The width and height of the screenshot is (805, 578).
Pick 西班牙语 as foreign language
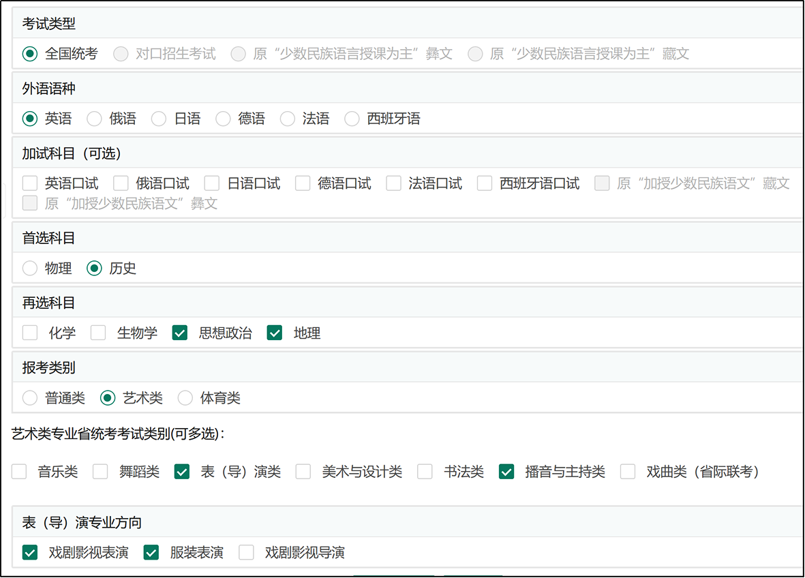tap(352, 119)
